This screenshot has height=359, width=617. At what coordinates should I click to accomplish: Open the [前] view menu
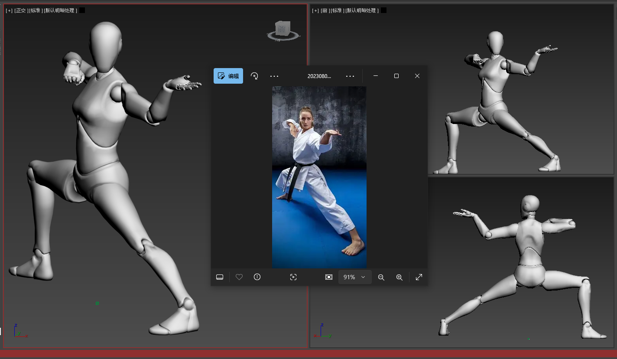[x=325, y=10]
